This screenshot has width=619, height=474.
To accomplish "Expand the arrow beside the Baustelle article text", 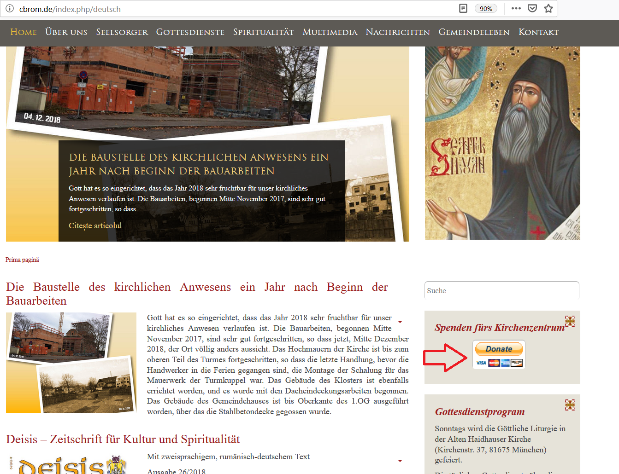I will (x=400, y=322).
